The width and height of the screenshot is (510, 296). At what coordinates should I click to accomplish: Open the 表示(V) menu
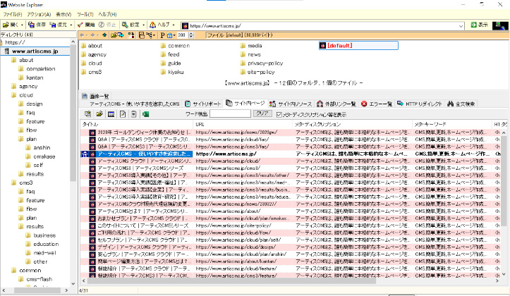point(63,14)
